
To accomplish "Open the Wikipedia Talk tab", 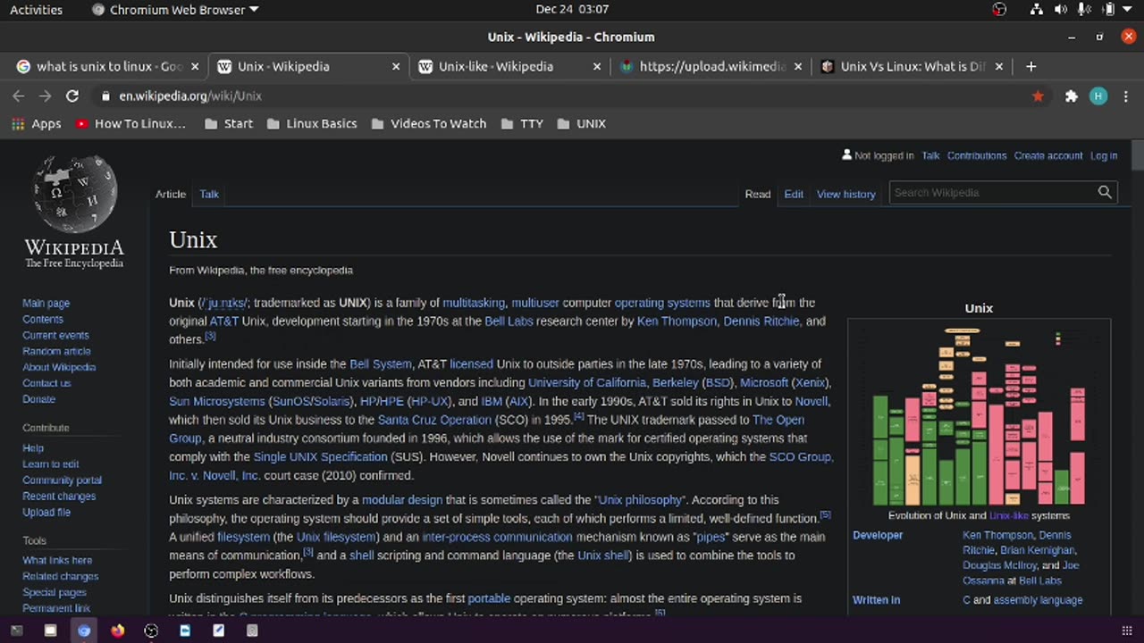I will (x=209, y=194).
